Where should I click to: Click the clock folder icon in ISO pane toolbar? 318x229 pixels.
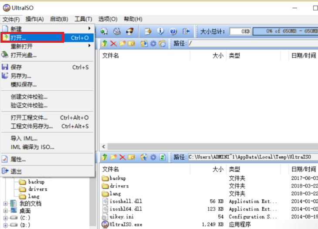point(162,43)
